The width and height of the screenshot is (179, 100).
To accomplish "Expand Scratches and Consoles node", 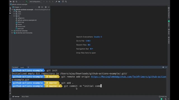I will (x=12, y=33).
